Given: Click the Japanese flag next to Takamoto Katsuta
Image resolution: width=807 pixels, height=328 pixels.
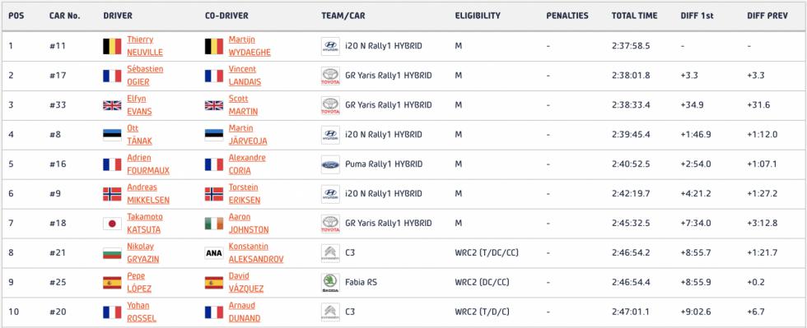Looking at the screenshot, I should 112,224.
